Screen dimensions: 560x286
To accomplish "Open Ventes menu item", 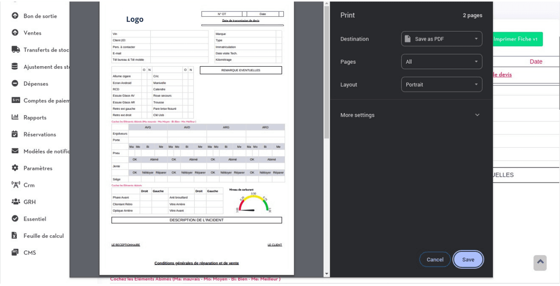I will pos(33,33).
